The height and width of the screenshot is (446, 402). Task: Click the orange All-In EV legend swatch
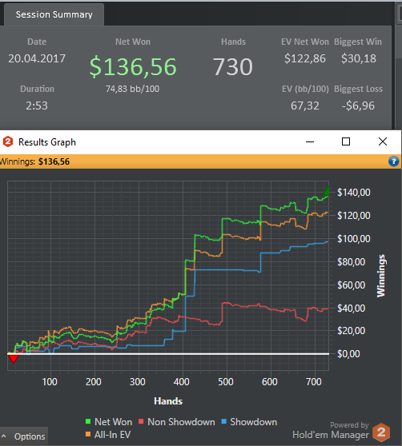(88, 434)
